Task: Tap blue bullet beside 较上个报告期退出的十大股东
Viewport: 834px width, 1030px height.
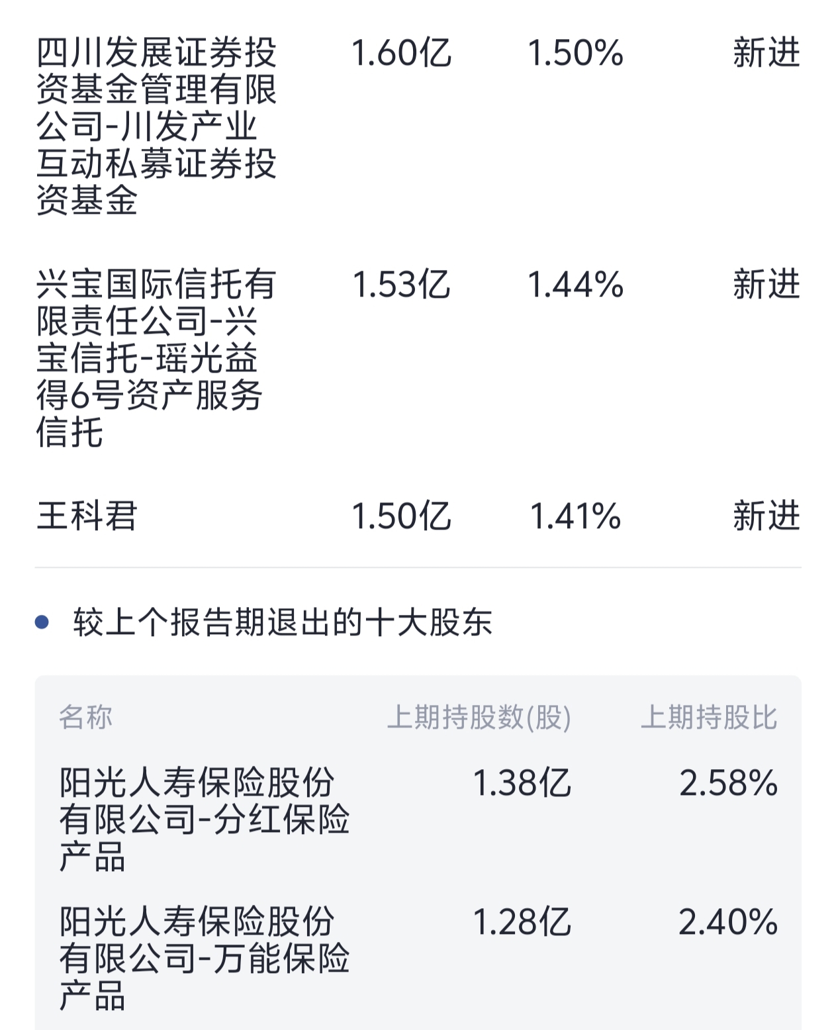Action: [42, 622]
